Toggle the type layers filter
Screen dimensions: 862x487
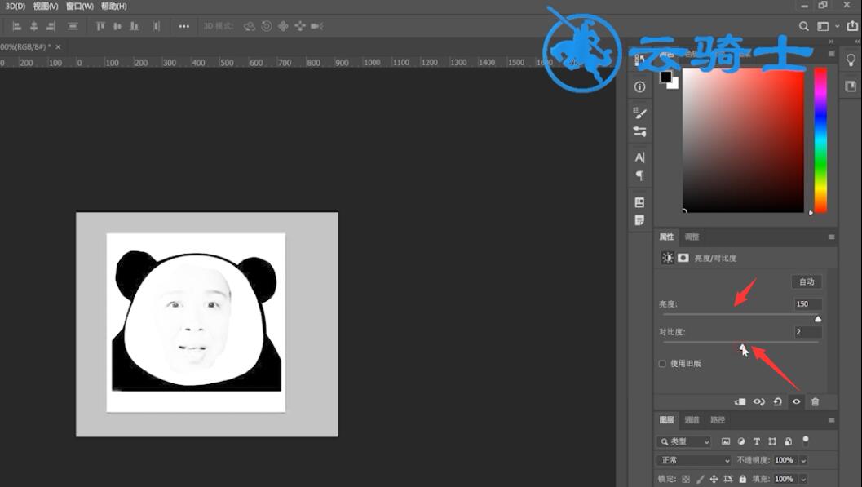[x=757, y=441]
